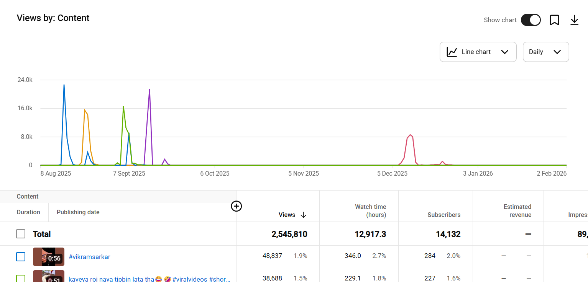This screenshot has height=282, width=588.
Task: Open the #vikramsarkar video link
Action: tap(89, 257)
